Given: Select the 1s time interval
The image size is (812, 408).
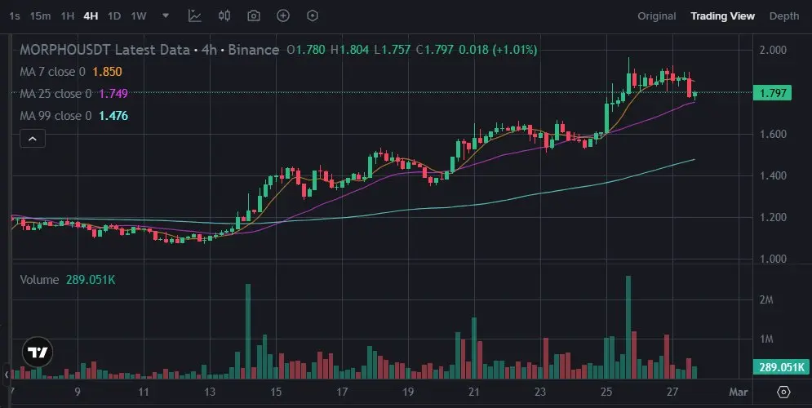Looking at the screenshot, I should click(x=15, y=16).
